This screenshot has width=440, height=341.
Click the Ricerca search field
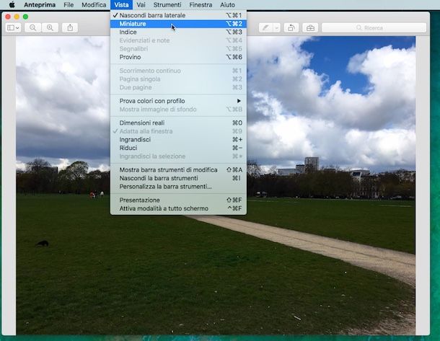[x=374, y=28]
